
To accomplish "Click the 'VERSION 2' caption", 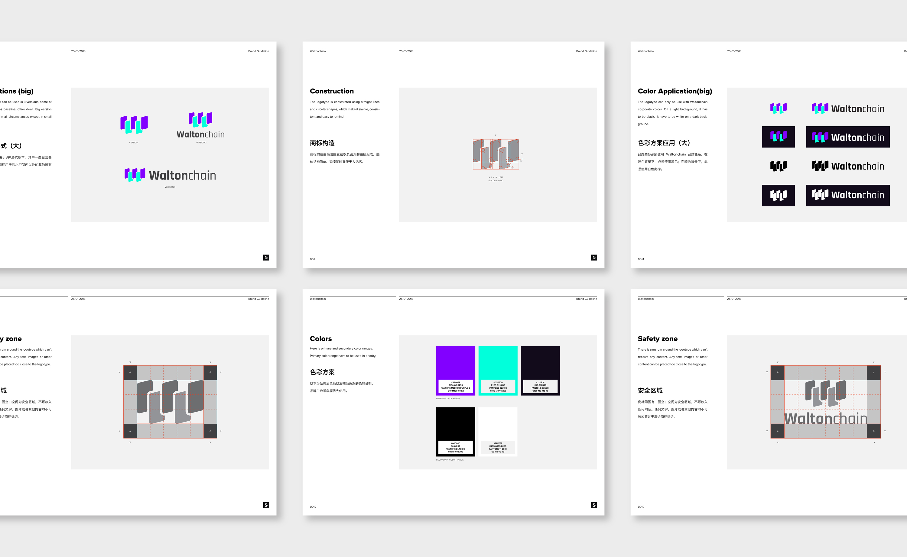I will tap(201, 143).
